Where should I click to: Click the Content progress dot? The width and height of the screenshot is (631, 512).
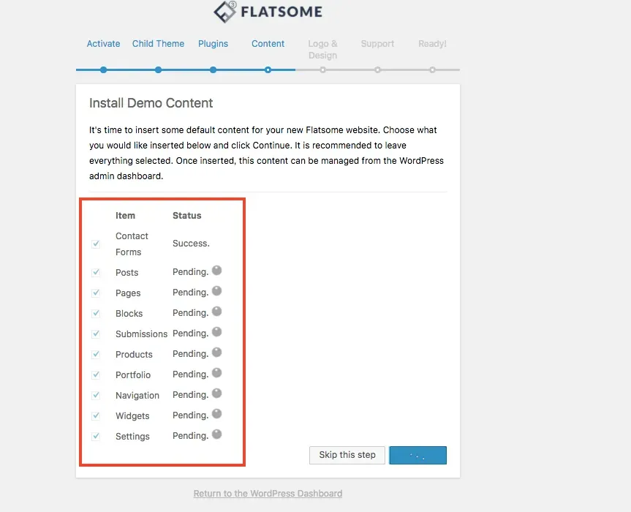pos(268,70)
